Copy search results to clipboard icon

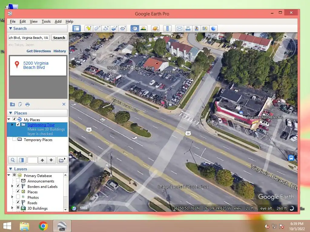pyautogui.click(x=20, y=104)
